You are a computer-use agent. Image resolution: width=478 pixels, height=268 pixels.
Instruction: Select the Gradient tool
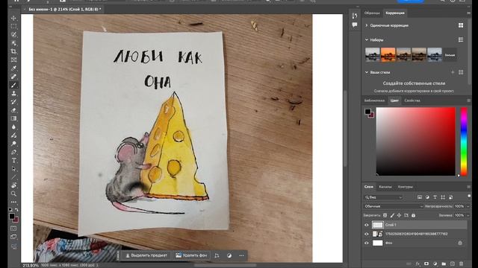pos(13,118)
